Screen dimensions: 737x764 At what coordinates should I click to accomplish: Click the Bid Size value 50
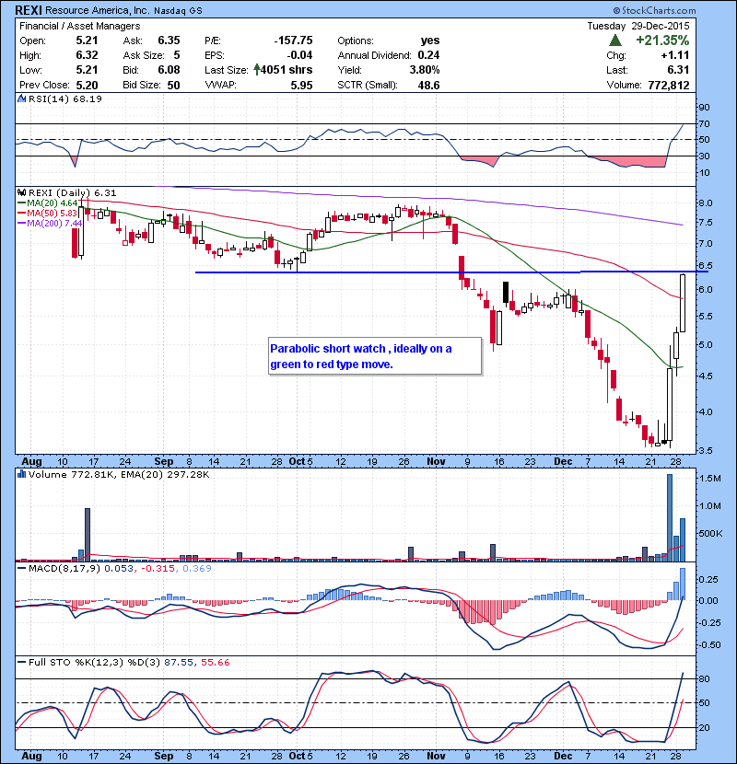tap(173, 86)
